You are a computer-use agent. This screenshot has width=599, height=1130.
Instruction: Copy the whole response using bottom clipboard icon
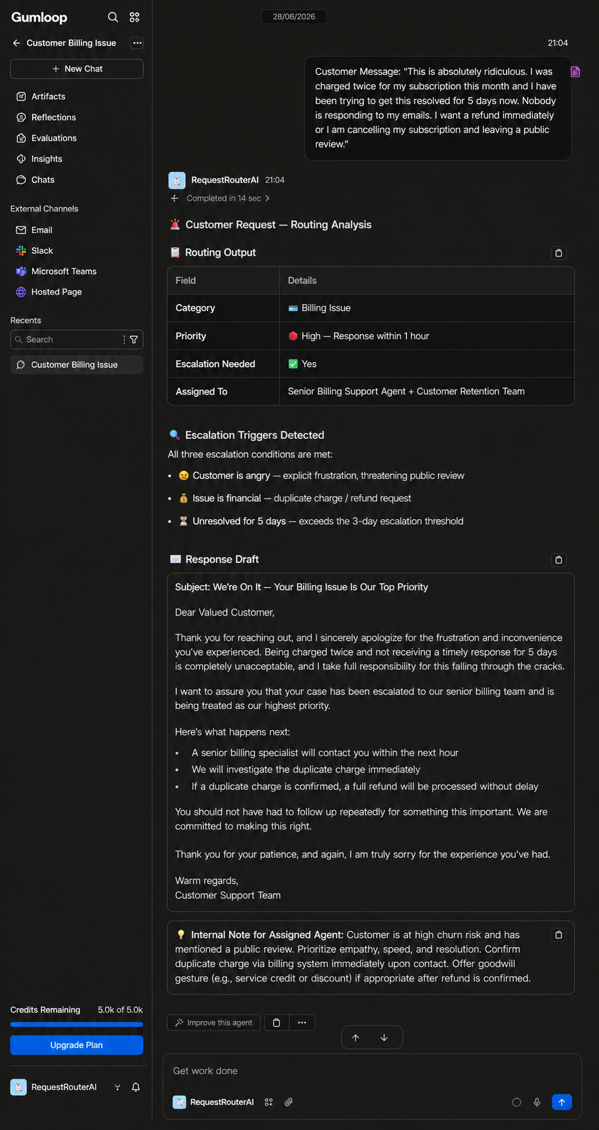coord(277,1022)
